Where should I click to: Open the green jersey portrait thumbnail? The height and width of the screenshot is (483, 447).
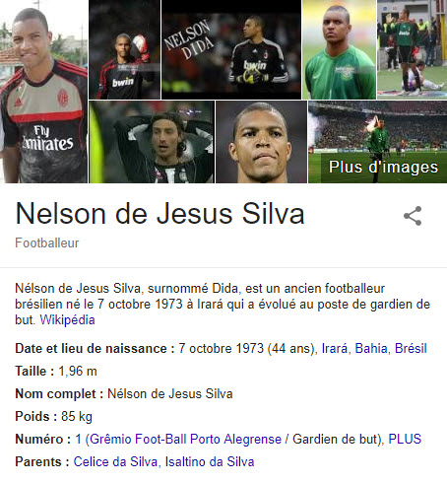339,49
